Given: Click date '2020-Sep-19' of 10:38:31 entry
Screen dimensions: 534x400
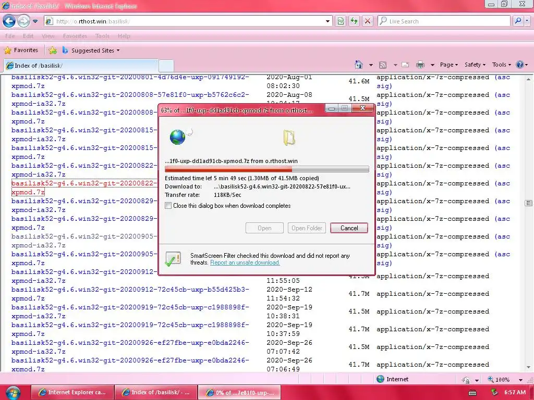Looking at the screenshot, I should tap(289, 307).
